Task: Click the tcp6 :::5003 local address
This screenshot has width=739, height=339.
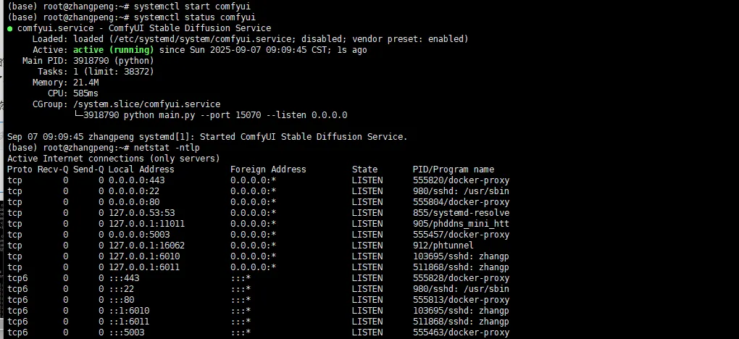Action: 126,332
